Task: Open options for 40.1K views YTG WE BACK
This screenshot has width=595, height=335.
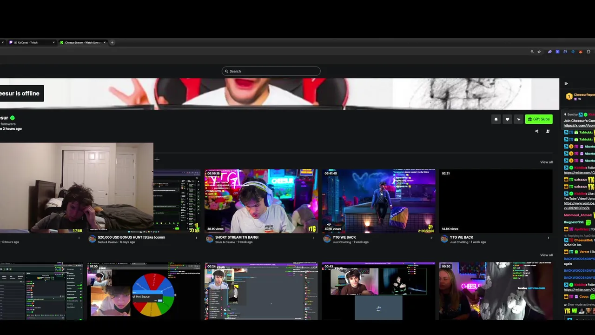Action: (x=431, y=238)
